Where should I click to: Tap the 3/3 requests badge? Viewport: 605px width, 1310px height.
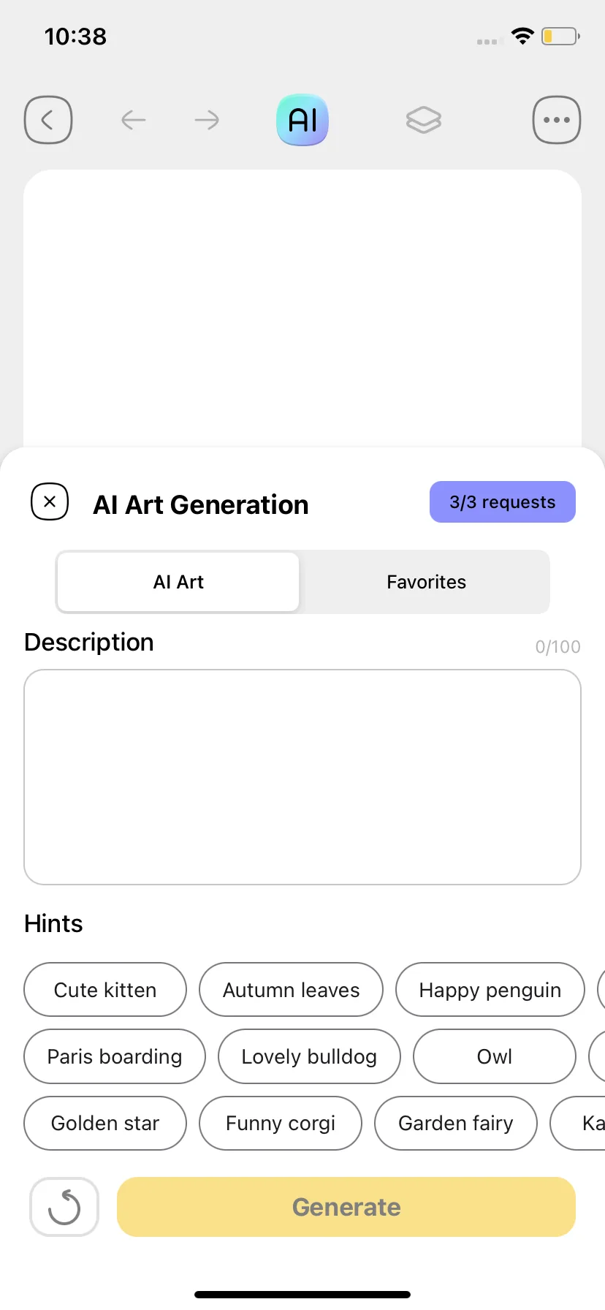click(503, 502)
